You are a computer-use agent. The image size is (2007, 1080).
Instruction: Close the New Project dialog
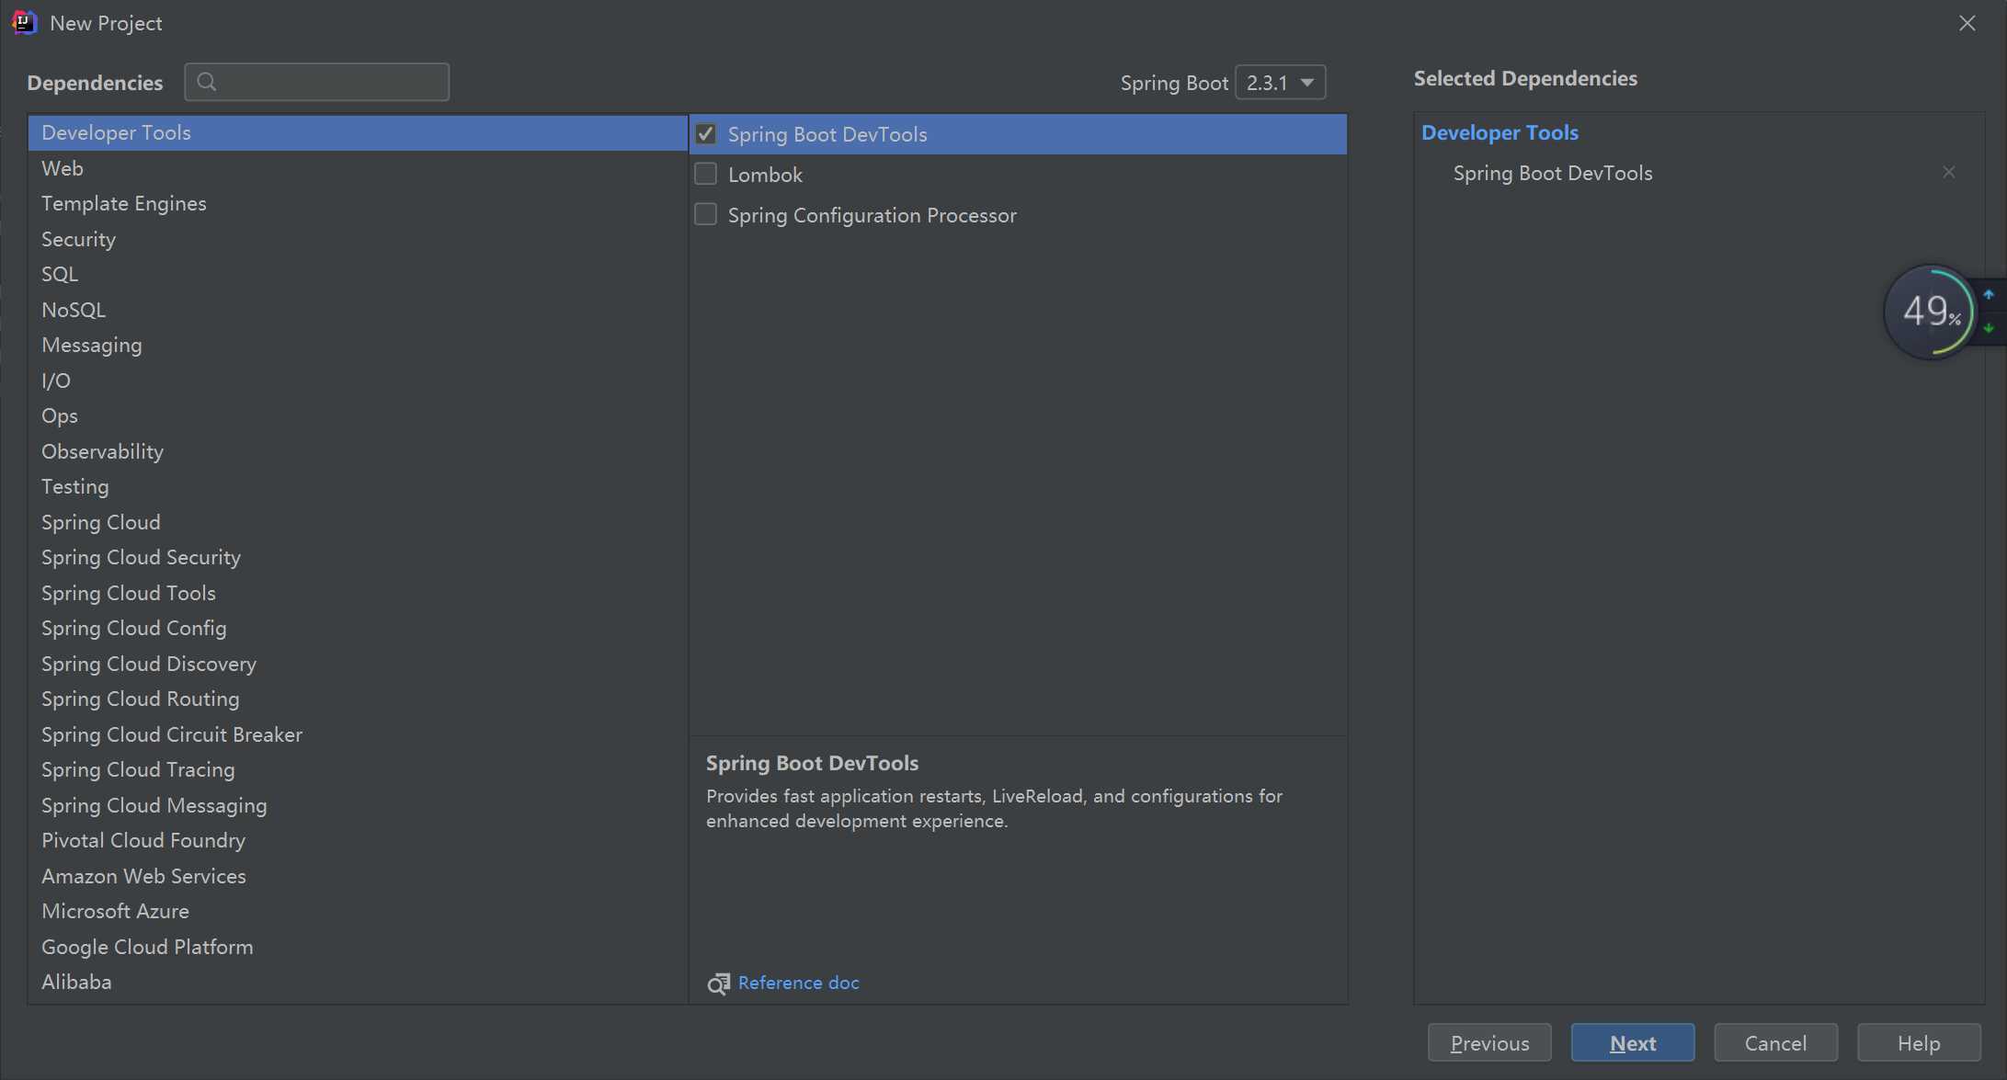point(1967,23)
